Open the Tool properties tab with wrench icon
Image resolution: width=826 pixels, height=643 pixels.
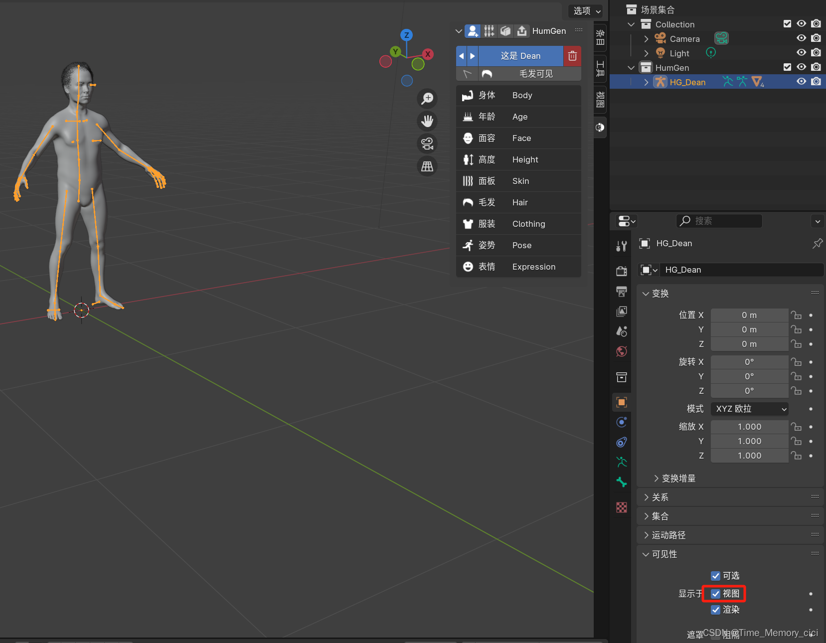622,246
